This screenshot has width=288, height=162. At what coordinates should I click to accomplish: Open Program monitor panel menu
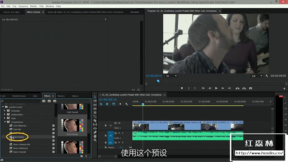pyautogui.click(x=220, y=11)
